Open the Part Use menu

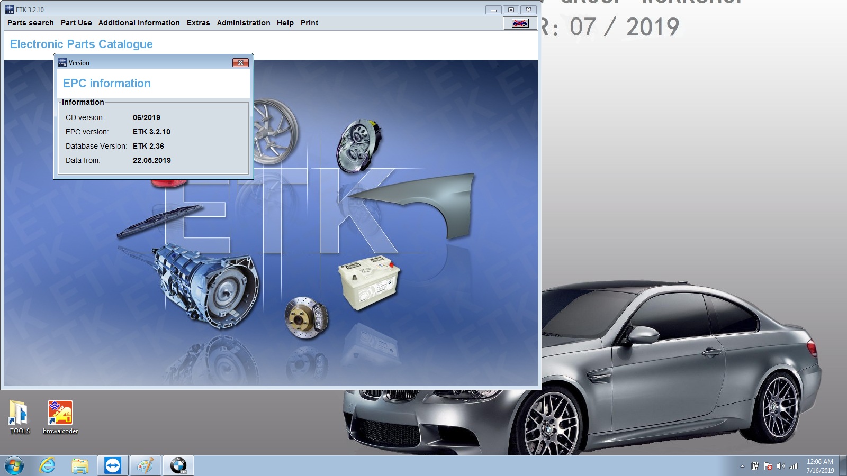pyautogui.click(x=76, y=23)
